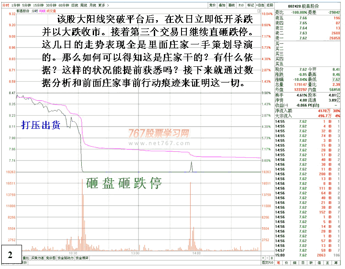Click the 复权 button in top toolbar
The width and height of the screenshot is (345, 269).
click(213, 5)
